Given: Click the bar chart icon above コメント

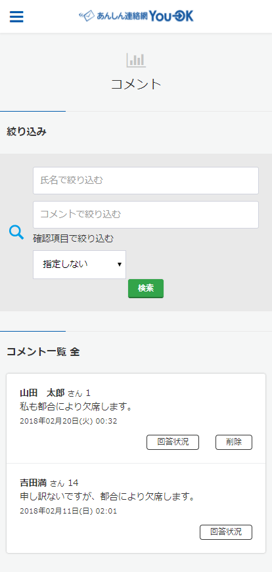Looking at the screenshot, I should (x=136, y=60).
